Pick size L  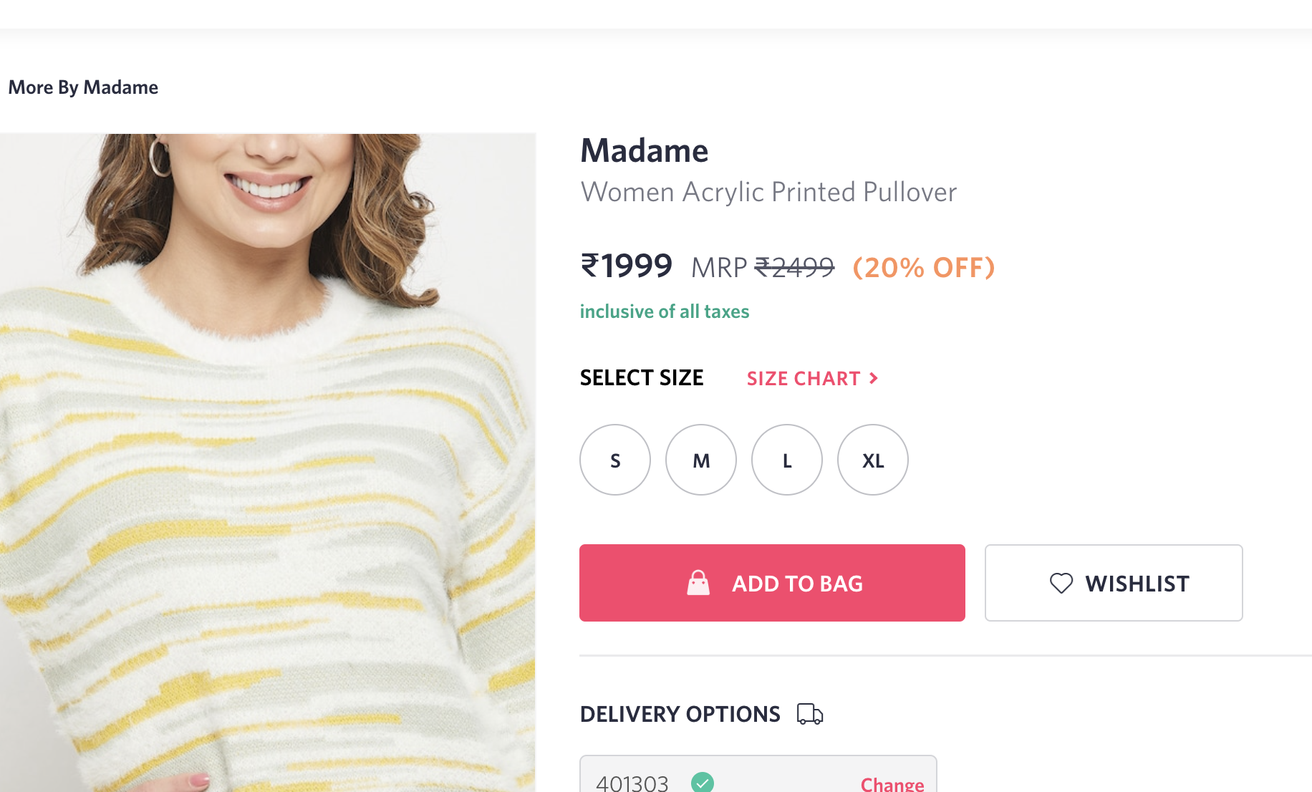[787, 460]
